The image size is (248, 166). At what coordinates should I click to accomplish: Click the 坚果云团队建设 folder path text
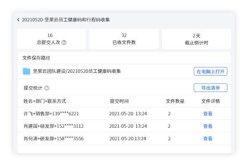(77, 71)
